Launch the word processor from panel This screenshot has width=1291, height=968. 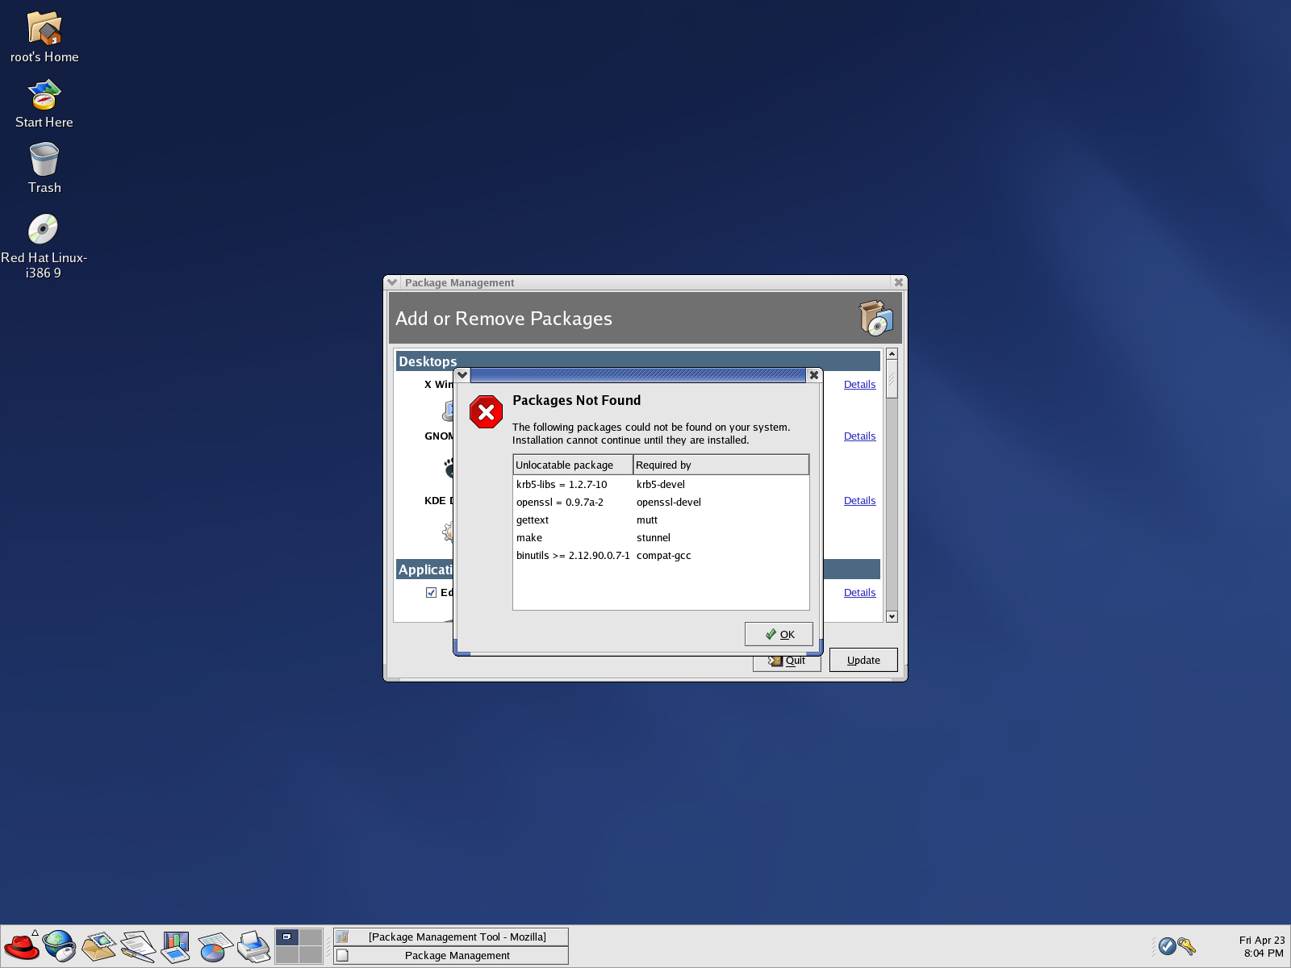tap(137, 945)
